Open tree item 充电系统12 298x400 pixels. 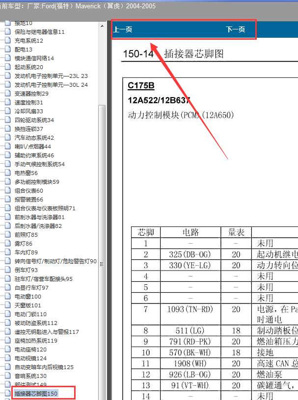(x=29, y=41)
